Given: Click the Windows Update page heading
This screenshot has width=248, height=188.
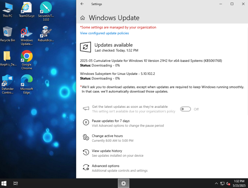Looking at the screenshot, I should tap(114, 18).
